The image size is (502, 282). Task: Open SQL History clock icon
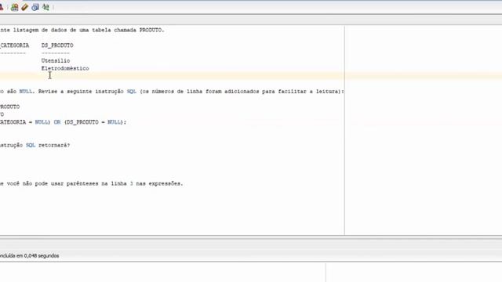[35, 7]
